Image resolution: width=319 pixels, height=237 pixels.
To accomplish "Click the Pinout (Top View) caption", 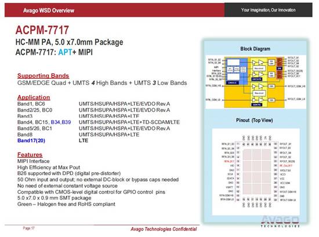I will [254, 120].
